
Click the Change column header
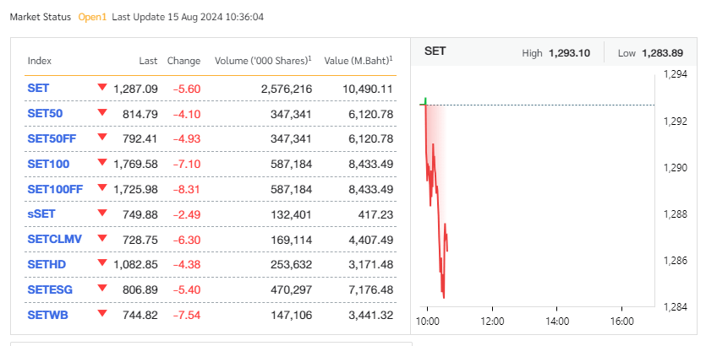[183, 61]
